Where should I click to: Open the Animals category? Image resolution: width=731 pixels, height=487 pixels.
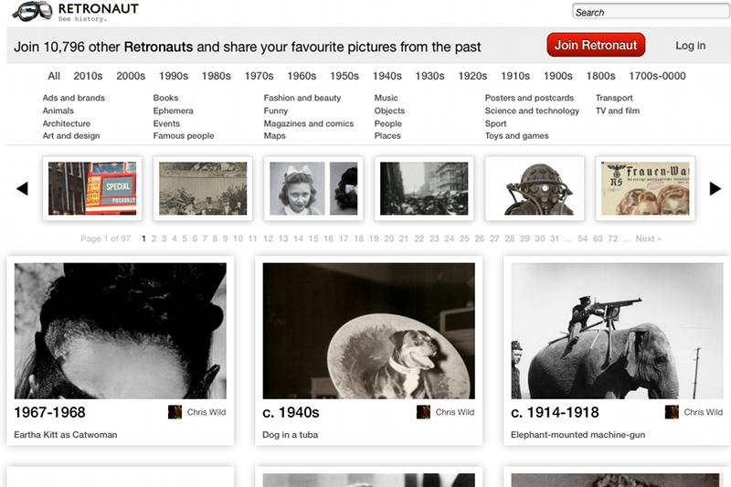58,111
